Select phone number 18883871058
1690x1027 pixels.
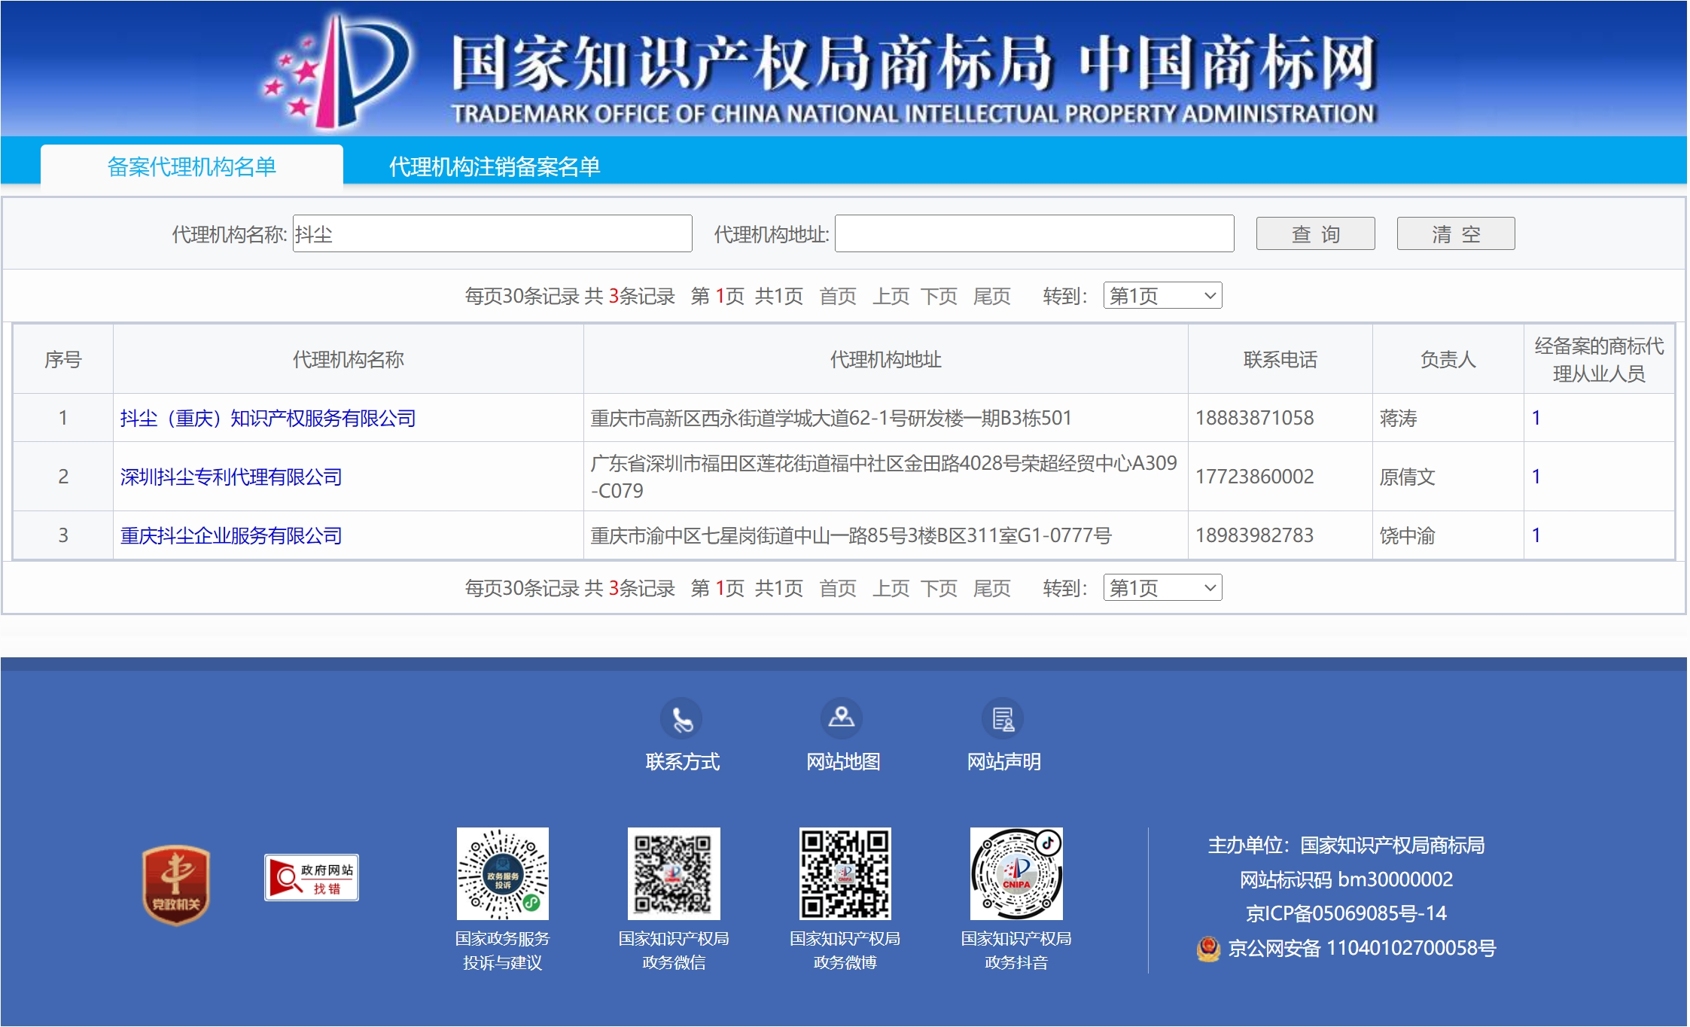point(1254,418)
